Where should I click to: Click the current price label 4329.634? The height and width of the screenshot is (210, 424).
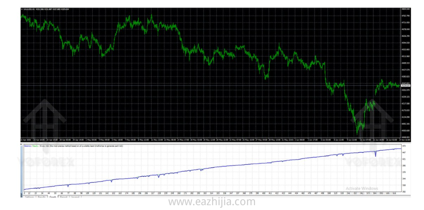[406, 86]
